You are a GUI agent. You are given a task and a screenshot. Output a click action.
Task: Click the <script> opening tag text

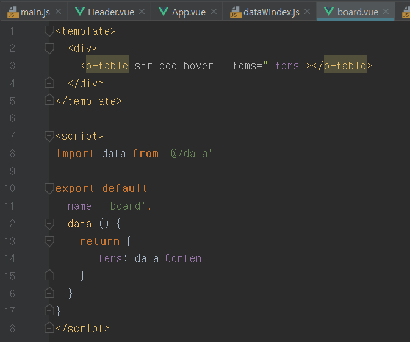pos(80,136)
